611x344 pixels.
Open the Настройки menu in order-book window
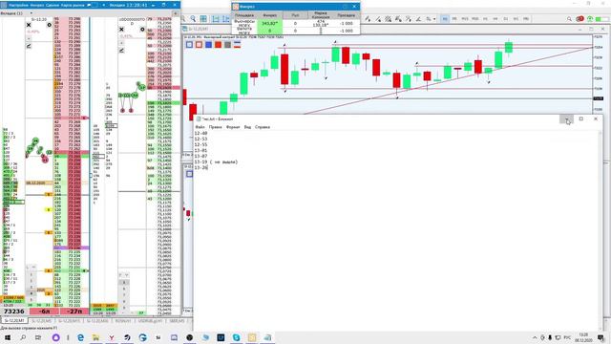(x=18, y=5)
